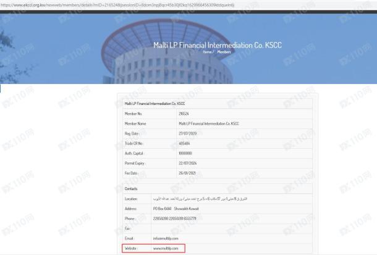Select the Trade CR No. label

133,143
